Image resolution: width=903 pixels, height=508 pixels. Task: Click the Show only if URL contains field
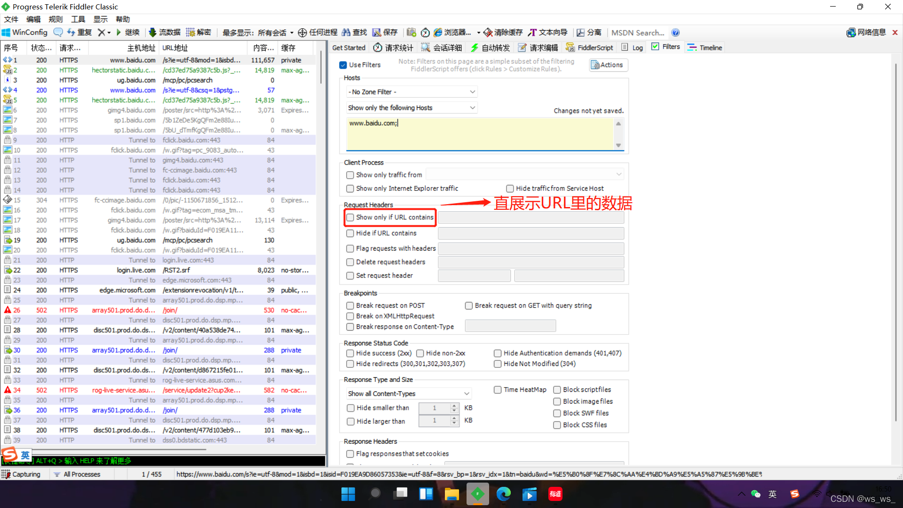point(531,217)
